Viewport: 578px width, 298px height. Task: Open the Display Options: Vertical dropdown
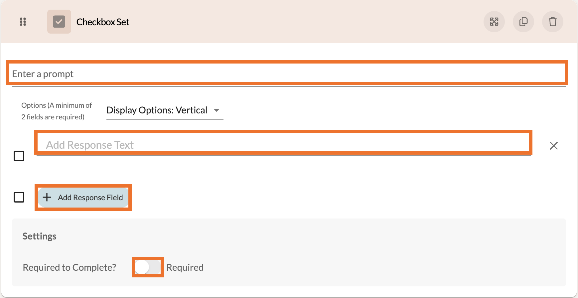157,110
